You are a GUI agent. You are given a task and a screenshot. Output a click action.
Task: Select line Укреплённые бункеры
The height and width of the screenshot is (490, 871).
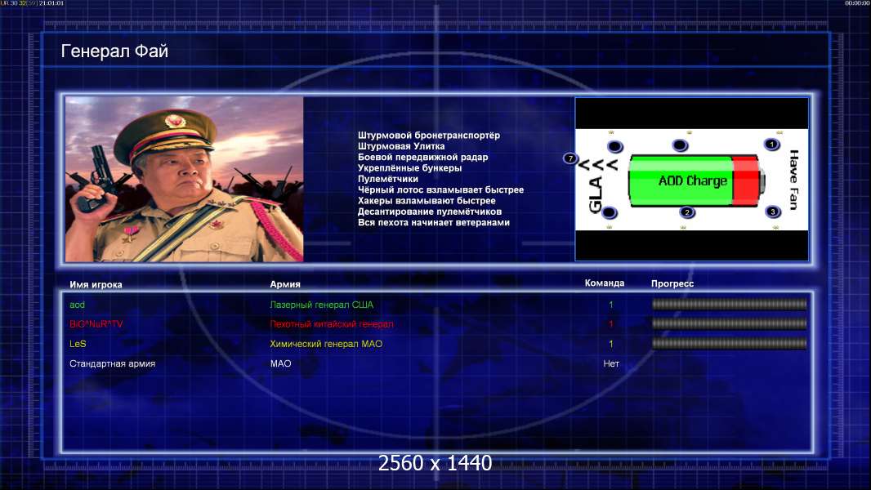click(x=409, y=167)
